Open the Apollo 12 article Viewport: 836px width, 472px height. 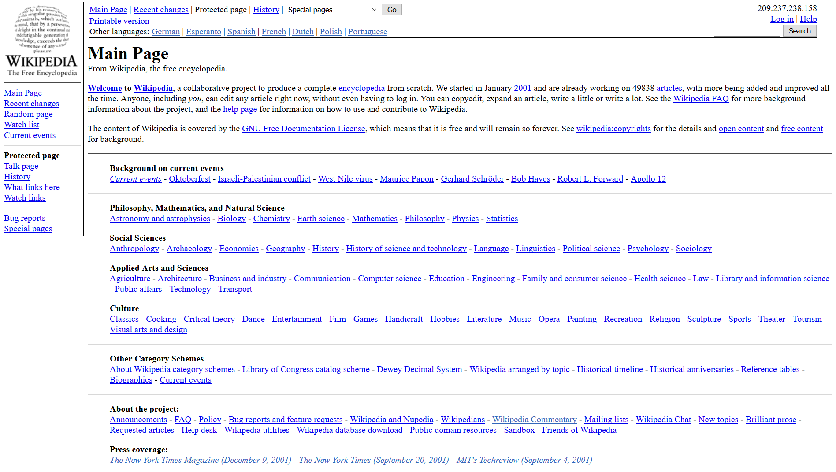(648, 179)
